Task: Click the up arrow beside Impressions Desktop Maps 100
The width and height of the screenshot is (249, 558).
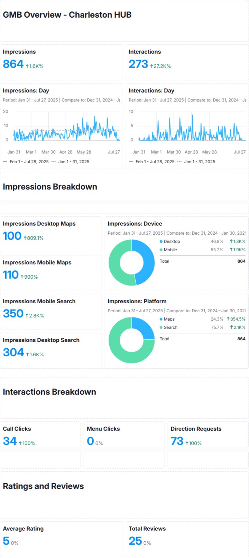Action: pos(25,238)
